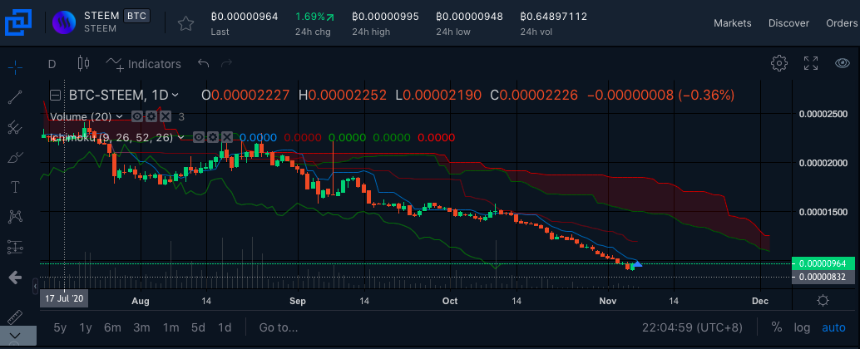Select the XABCD pattern tool
The height and width of the screenshot is (349, 860).
[15, 217]
